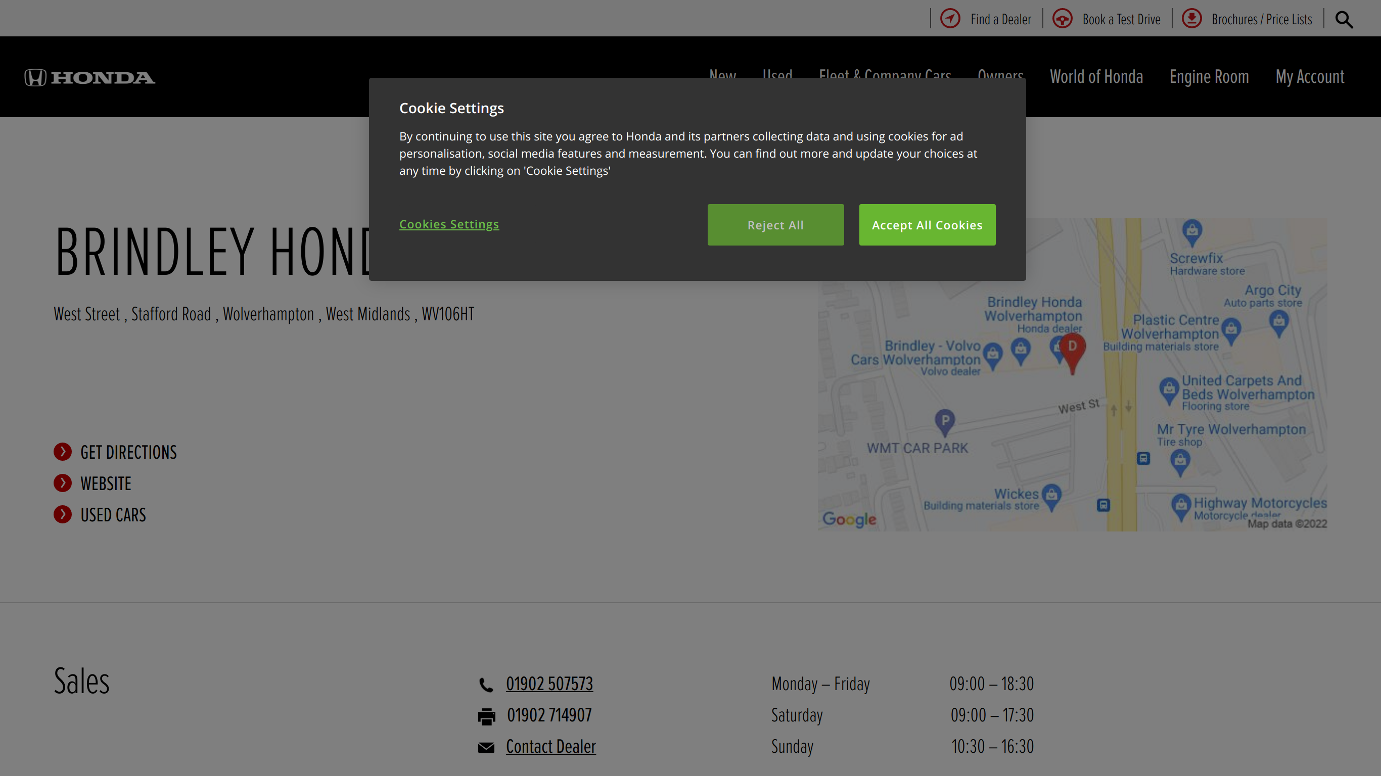Open the site search magnifier icon
Screen dimensions: 1381x776
coord(1344,19)
